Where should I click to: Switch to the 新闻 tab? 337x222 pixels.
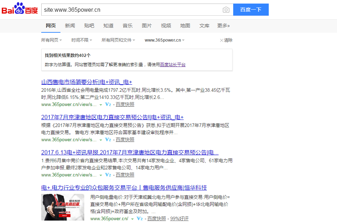tap(70, 25)
